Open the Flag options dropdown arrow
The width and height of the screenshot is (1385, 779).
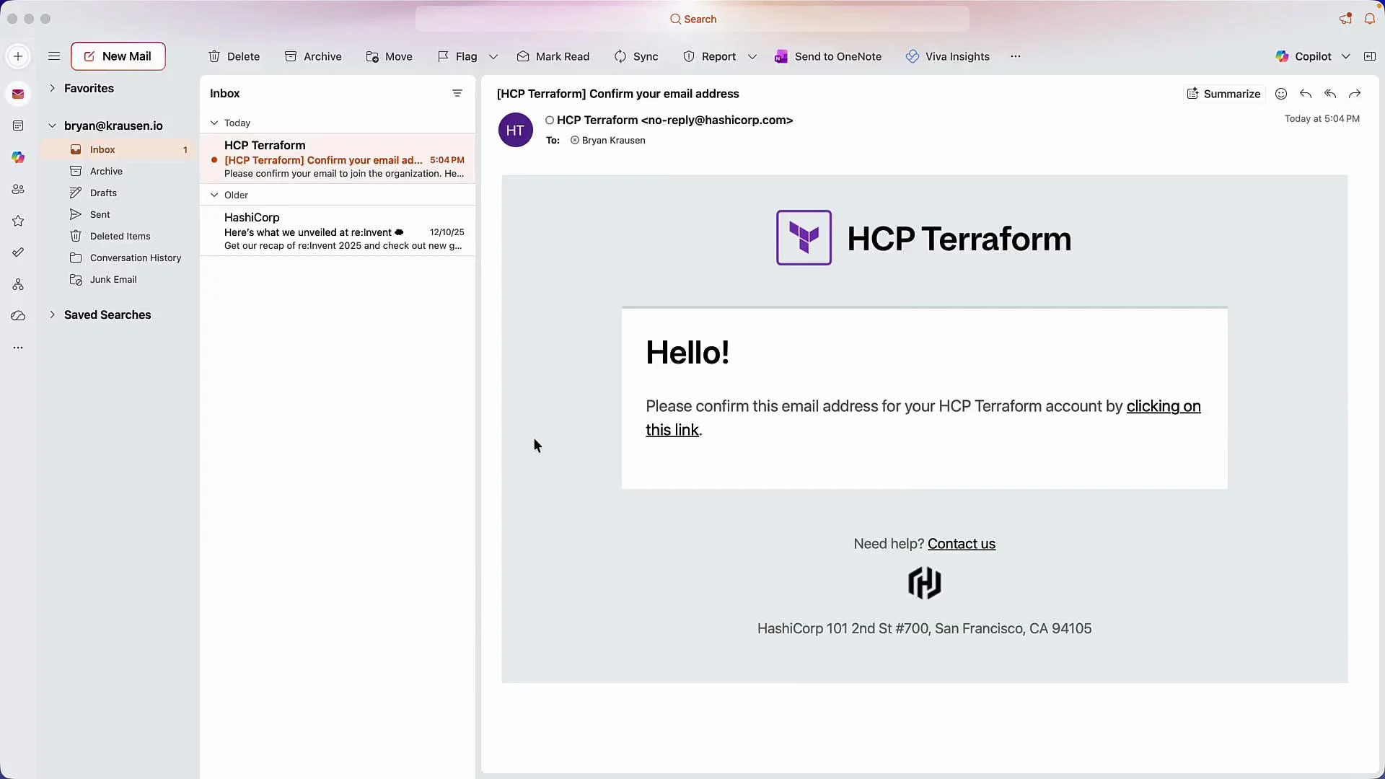(493, 56)
